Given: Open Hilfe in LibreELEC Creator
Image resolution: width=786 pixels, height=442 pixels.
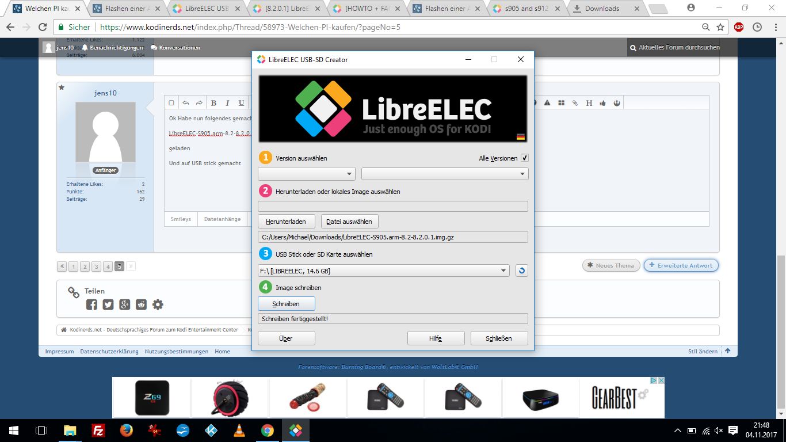Looking at the screenshot, I should click(x=436, y=338).
